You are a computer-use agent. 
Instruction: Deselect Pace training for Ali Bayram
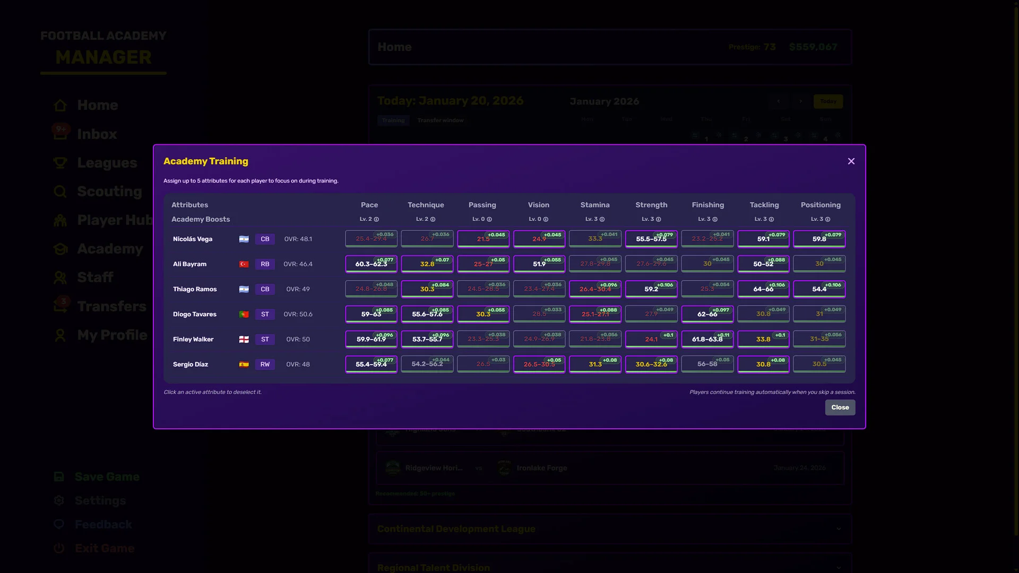[x=371, y=264]
